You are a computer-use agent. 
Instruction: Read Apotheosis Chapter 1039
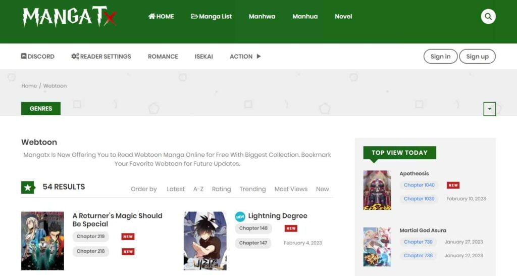click(x=419, y=199)
